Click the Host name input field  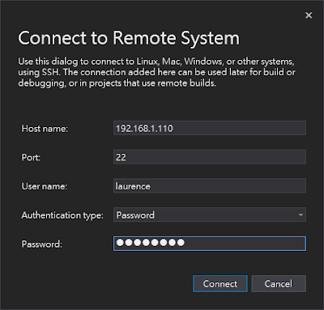(210, 128)
